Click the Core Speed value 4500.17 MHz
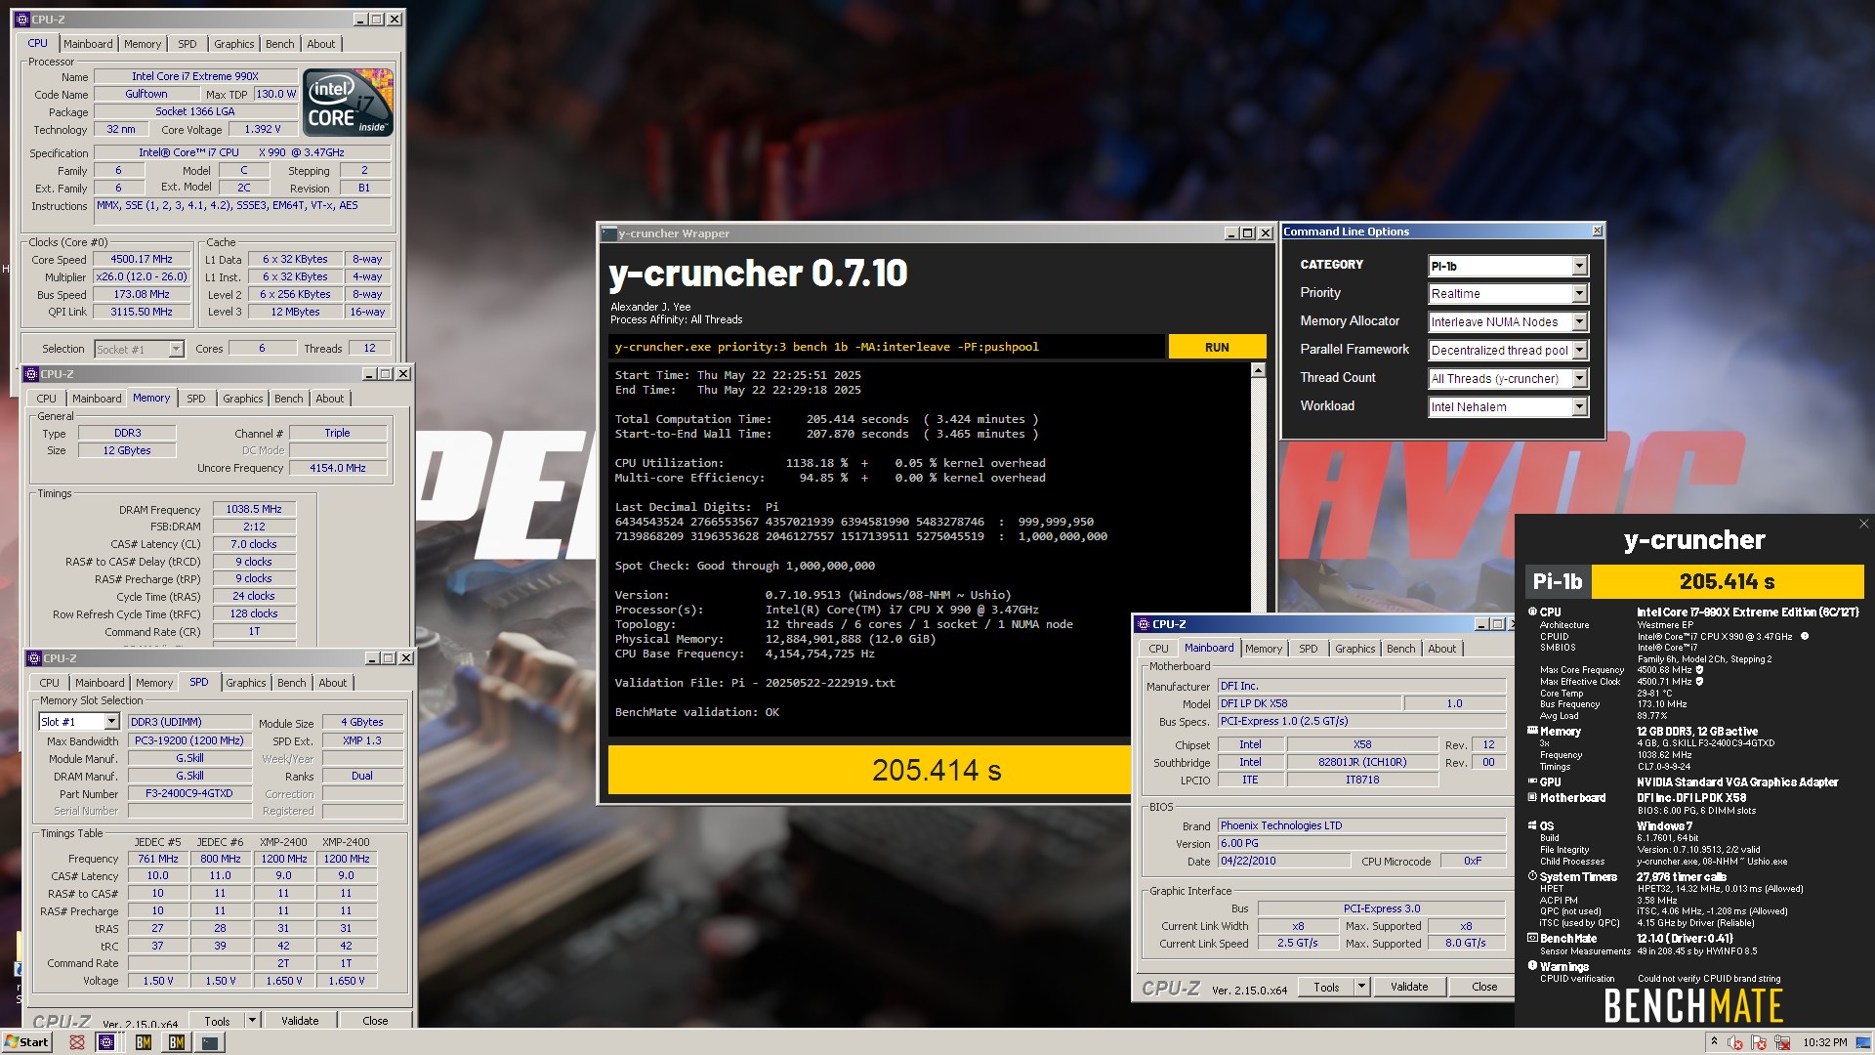This screenshot has width=1875, height=1055. pos(142,260)
